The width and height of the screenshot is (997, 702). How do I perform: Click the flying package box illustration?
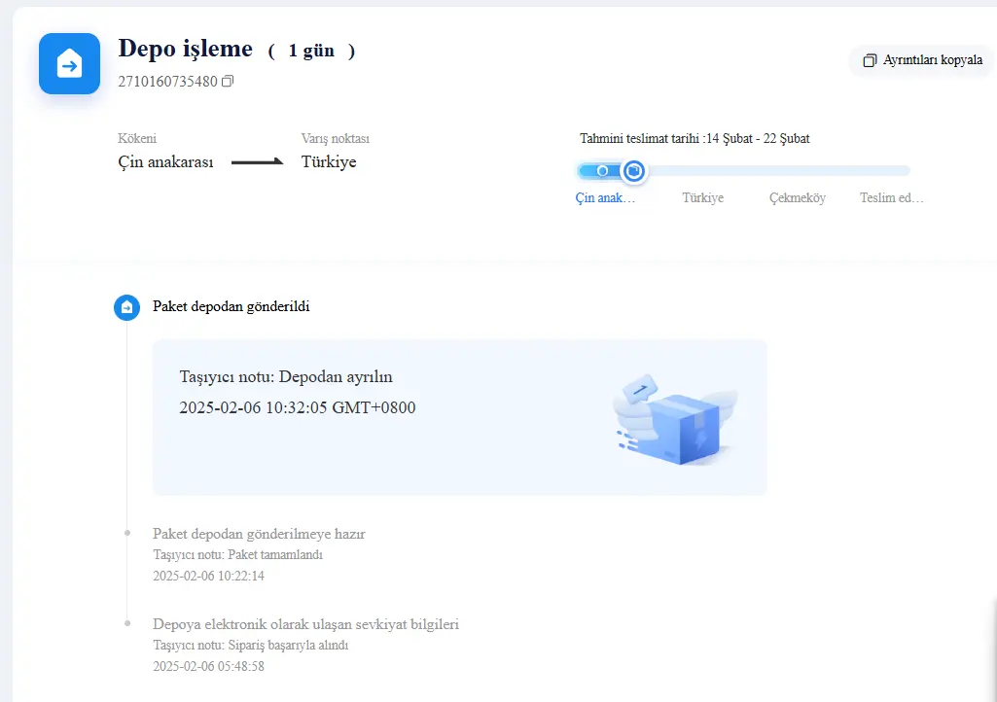point(675,420)
